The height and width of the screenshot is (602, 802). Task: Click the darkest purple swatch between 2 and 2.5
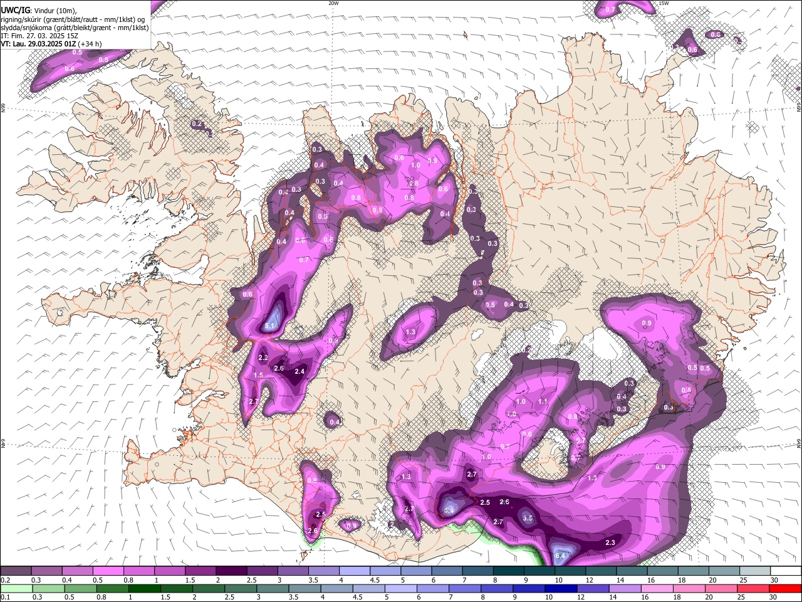(x=231, y=571)
